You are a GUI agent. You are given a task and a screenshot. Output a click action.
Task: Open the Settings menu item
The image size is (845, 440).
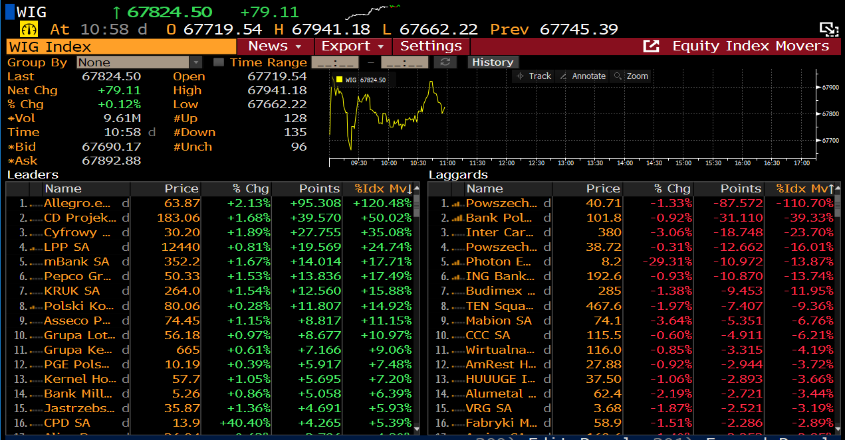[431, 46]
